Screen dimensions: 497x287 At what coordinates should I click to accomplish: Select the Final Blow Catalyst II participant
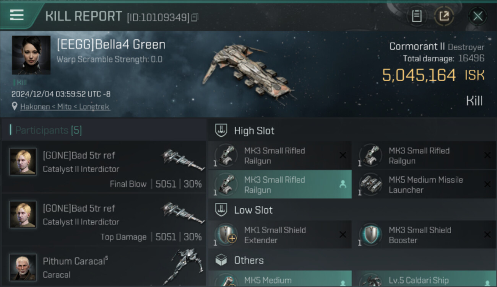coord(103,167)
